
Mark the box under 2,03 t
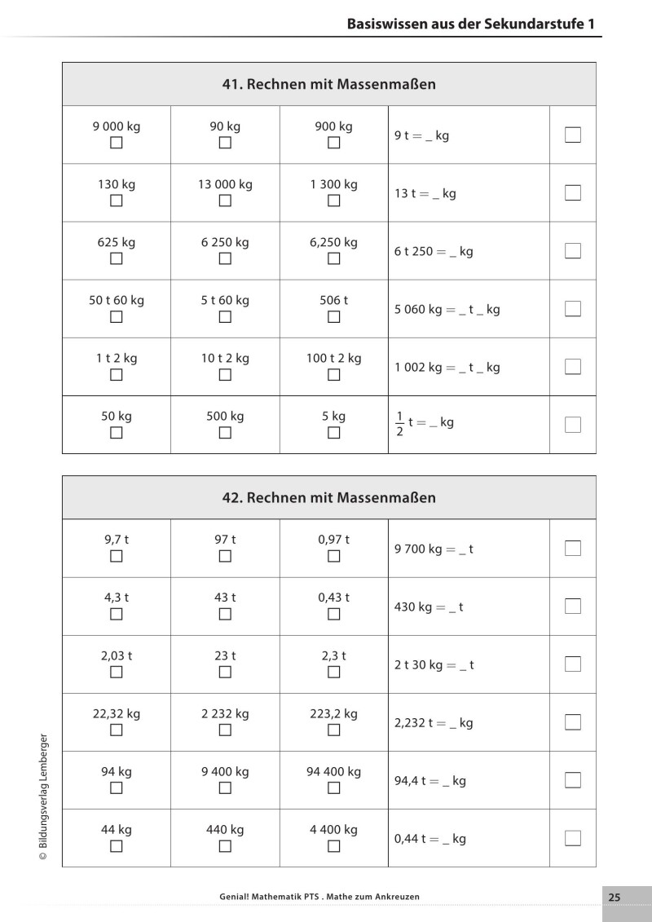tap(117, 672)
